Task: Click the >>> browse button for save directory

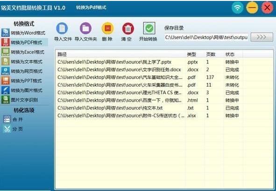Action: [x=262, y=37]
